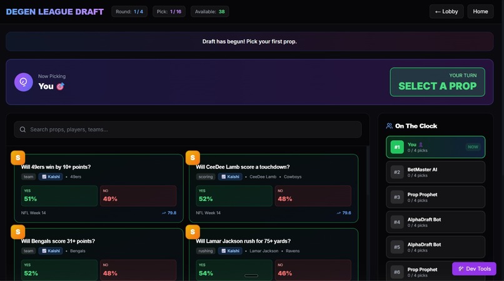The width and height of the screenshot is (504, 281).
Task: Pick YES 54% on Lamar Jackson rushing prop
Action: tap(234, 270)
